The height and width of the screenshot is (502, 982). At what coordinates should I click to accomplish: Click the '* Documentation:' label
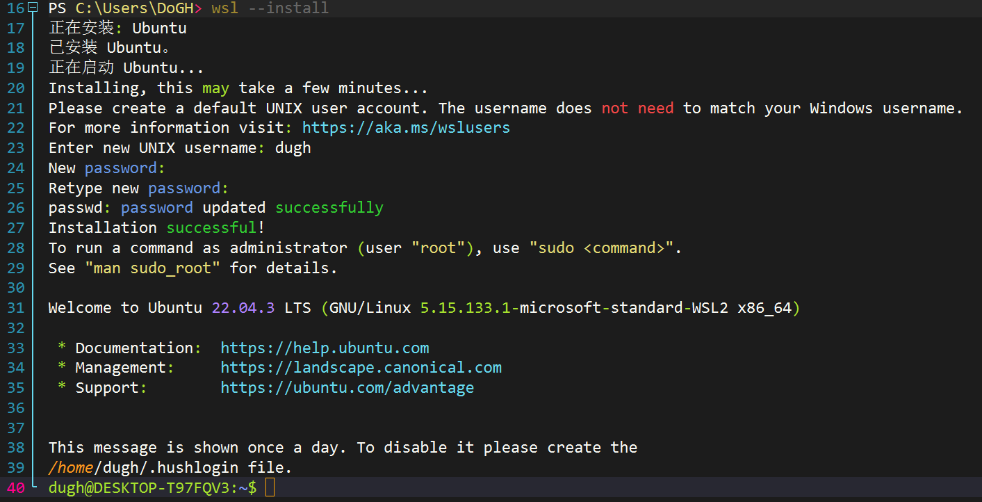click(x=129, y=348)
